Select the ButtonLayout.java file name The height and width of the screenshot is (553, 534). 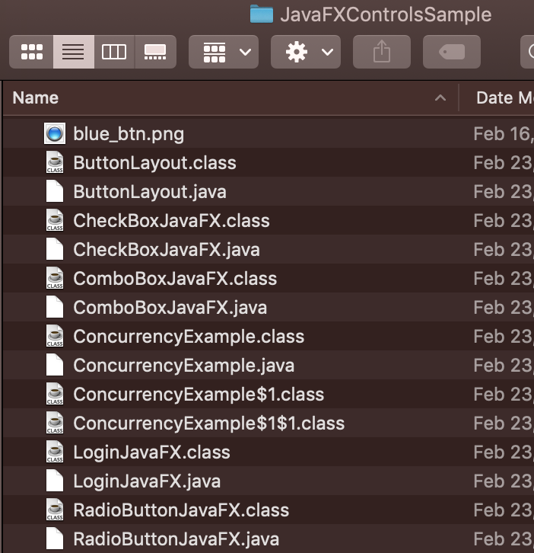pyautogui.click(x=150, y=192)
